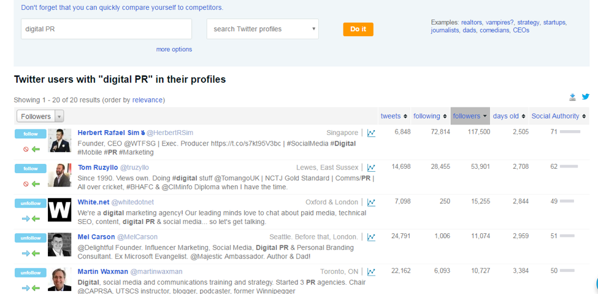Click the digital PR search input field

tap(106, 29)
